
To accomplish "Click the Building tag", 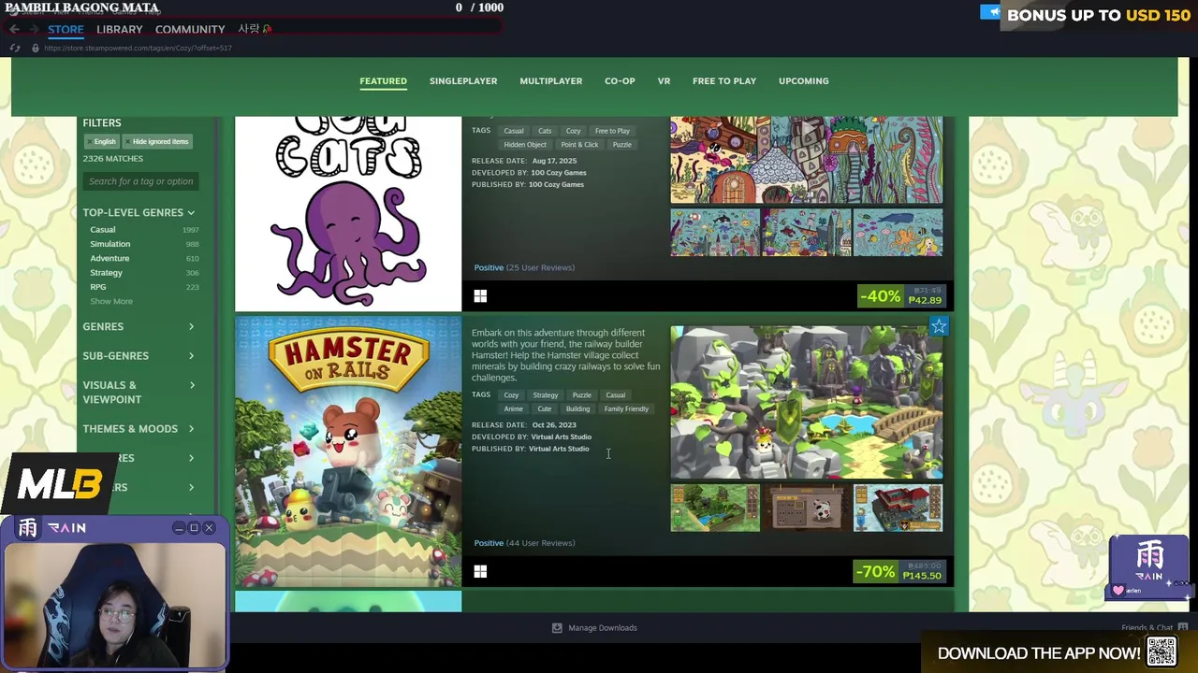I will [x=577, y=409].
